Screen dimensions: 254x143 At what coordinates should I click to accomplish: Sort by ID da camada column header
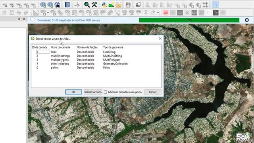point(40,47)
